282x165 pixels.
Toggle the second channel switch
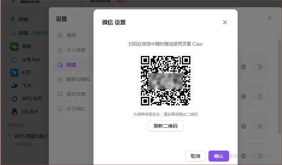(x=258, y=96)
